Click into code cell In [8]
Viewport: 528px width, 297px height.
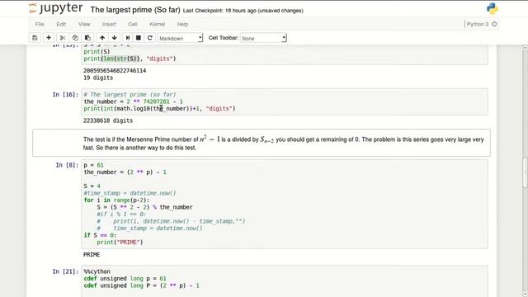[285, 204]
